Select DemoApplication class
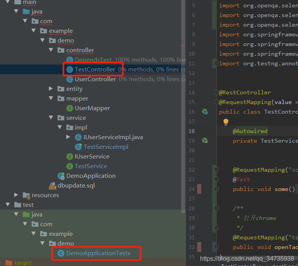The width and height of the screenshot is (298, 266). (91, 176)
